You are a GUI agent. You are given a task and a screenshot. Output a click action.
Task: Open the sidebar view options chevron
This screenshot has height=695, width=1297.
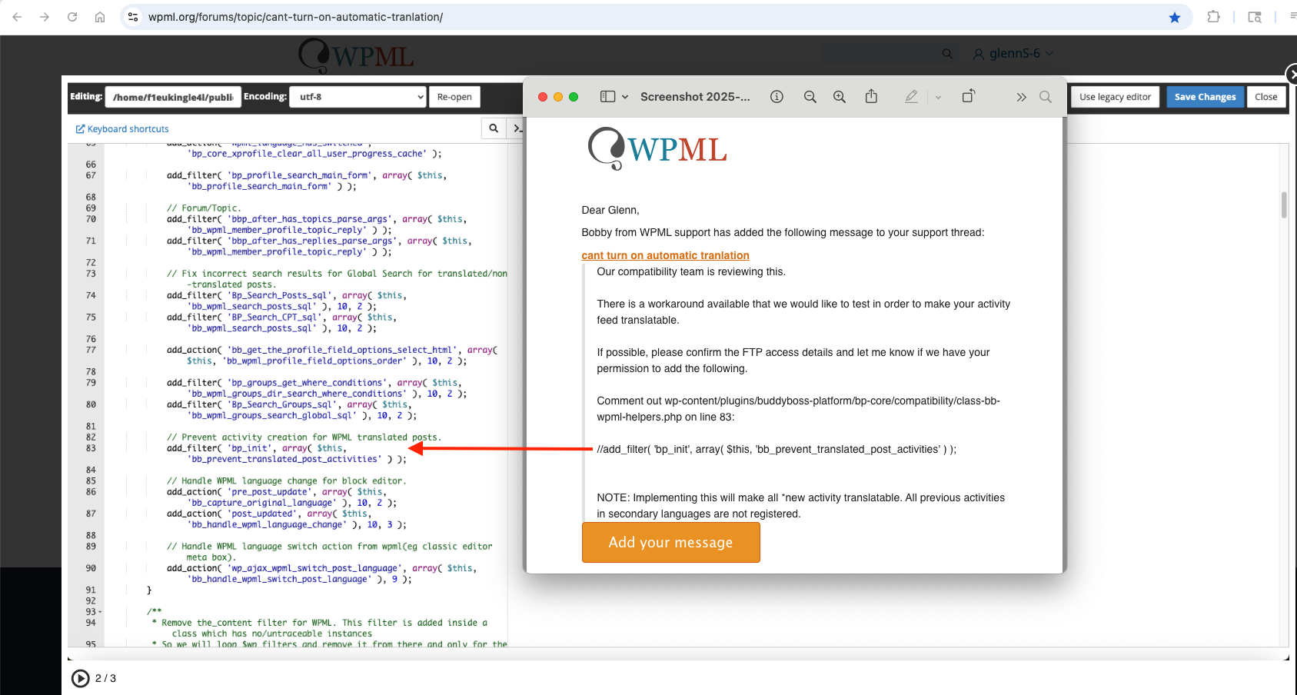(625, 97)
